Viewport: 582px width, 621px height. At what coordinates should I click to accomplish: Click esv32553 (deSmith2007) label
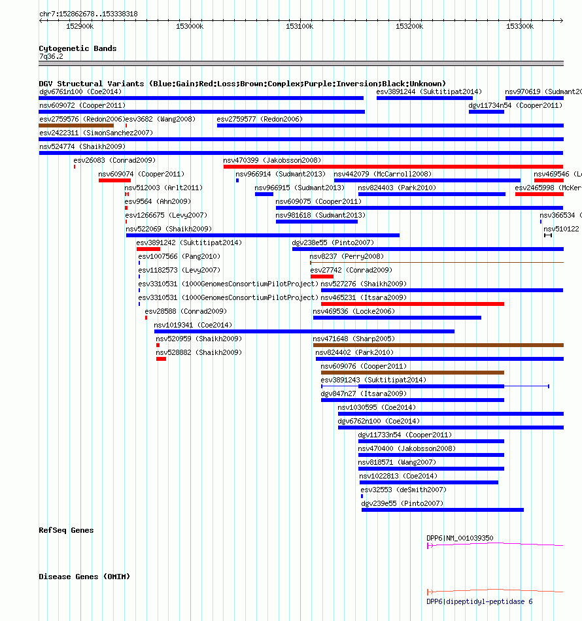403,490
